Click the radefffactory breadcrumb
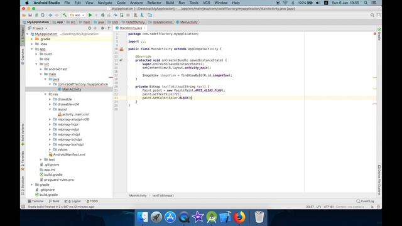Image resolution: width=402 pixels, height=226 pixels. (x=133, y=23)
